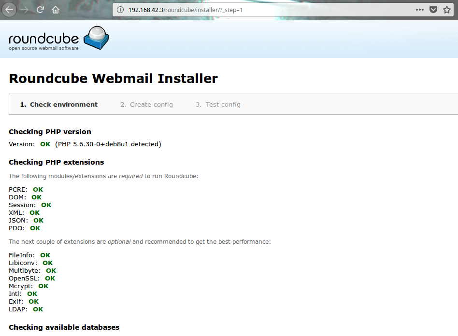Open the site information icon in address bar
This screenshot has height=336, width=458.
[x=120, y=10]
